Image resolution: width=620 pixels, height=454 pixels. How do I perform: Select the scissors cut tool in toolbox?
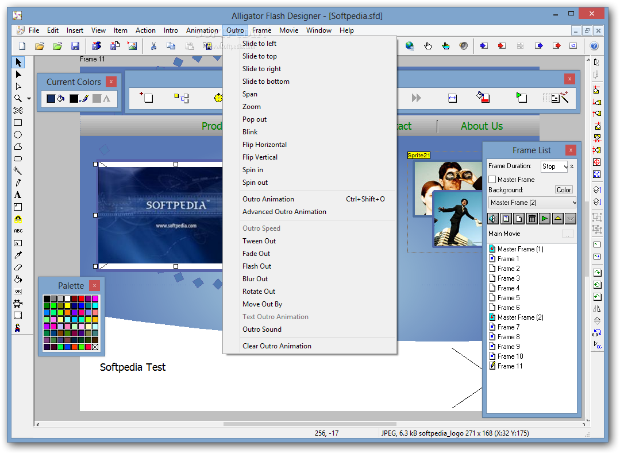coord(18,110)
